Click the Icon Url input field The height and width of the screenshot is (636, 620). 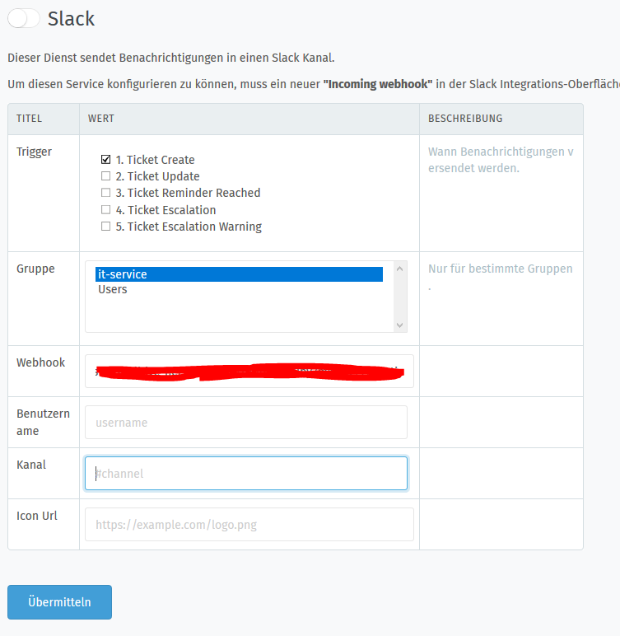[x=249, y=525]
